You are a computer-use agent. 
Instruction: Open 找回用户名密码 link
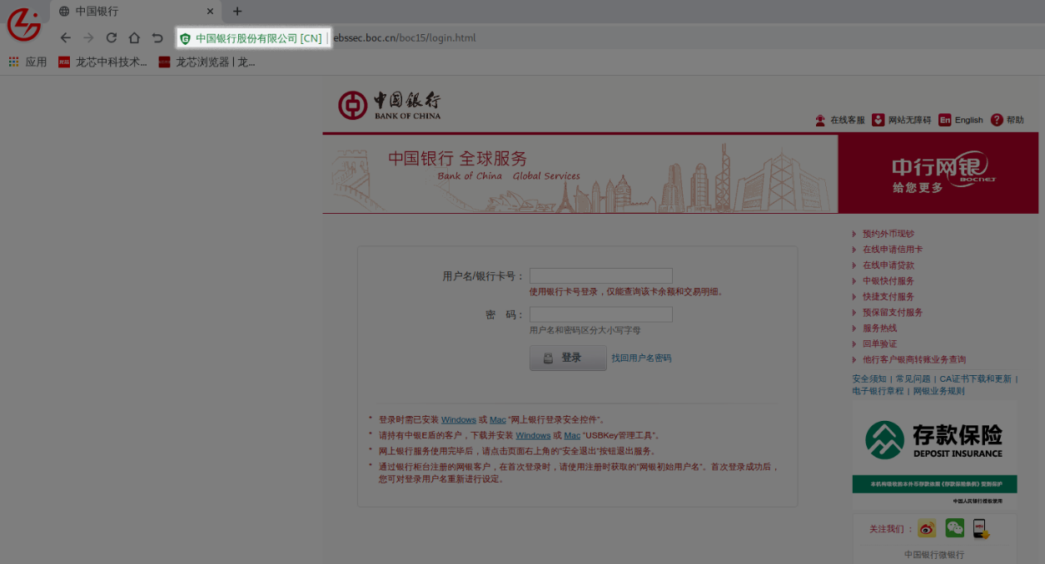coord(641,359)
